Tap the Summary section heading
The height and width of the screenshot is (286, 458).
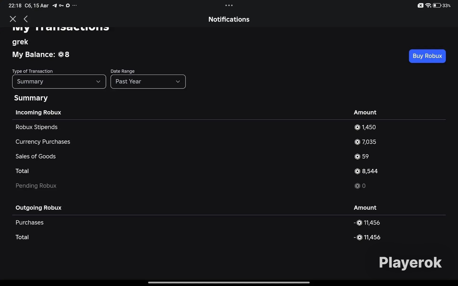(x=31, y=98)
